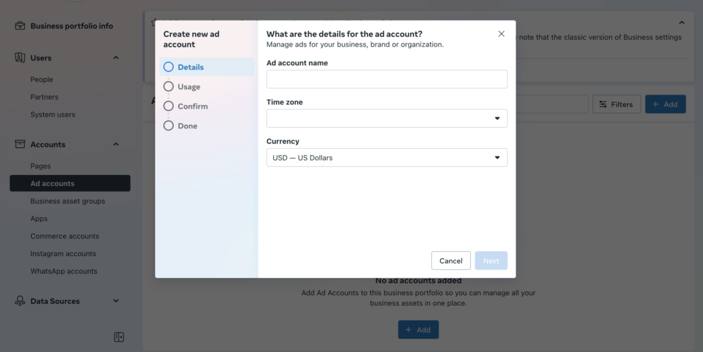
Task: Focus the Ad account name field
Action: click(387, 80)
